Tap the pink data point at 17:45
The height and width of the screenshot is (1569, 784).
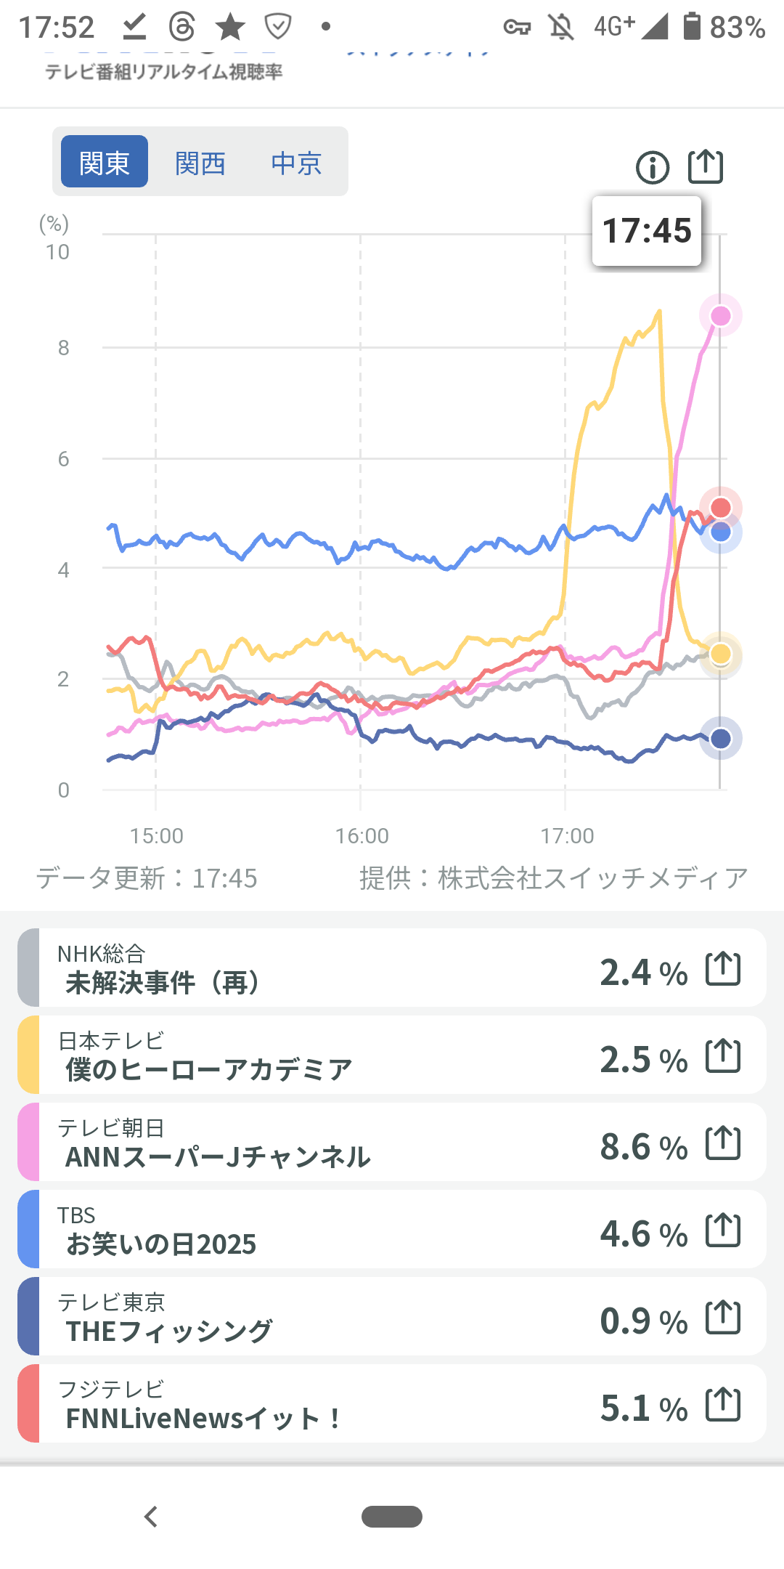720,316
